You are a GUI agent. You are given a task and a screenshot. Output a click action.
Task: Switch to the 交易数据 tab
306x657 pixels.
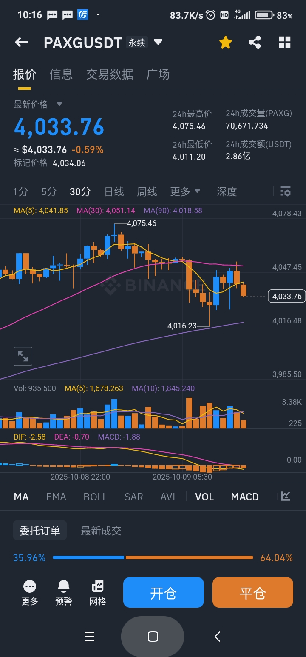pyautogui.click(x=110, y=74)
